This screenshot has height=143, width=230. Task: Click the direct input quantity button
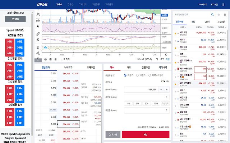165,103
